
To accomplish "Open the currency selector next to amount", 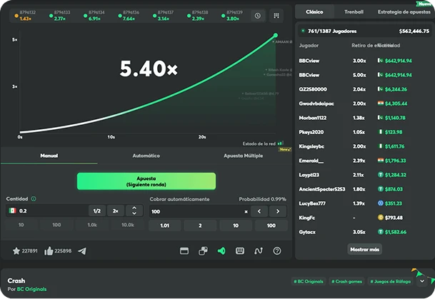I will (12, 211).
